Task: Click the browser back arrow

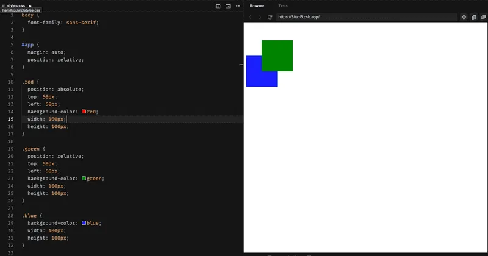Action: (x=250, y=17)
